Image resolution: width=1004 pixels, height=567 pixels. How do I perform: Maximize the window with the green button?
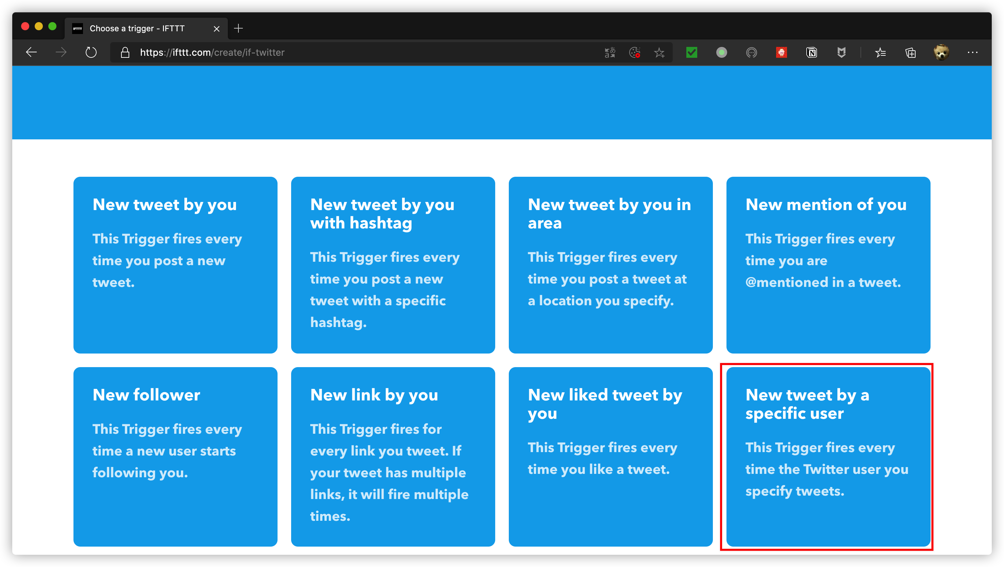click(x=52, y=26)
